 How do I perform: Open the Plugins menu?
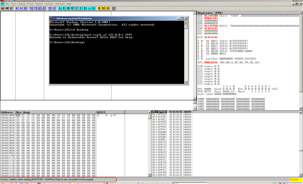click(x=39, y=4)
